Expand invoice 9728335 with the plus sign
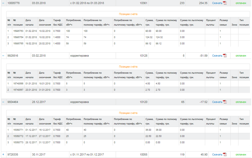The image size is (252, 158). point(3,154)
